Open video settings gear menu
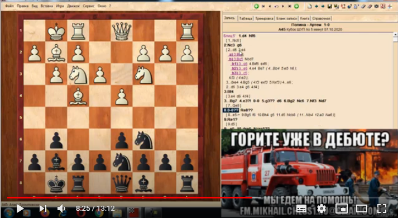This screenshot has height=218, width=398. pyautogui.click(x=322, y=208)
